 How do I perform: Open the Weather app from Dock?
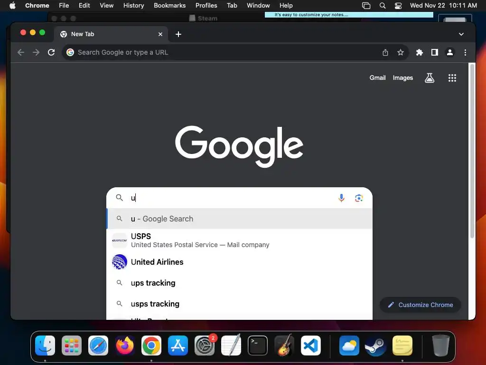coord(349,346)
